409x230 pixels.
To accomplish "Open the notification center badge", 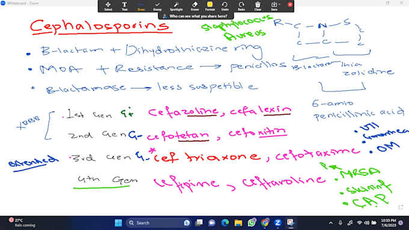I will (401, 223).
